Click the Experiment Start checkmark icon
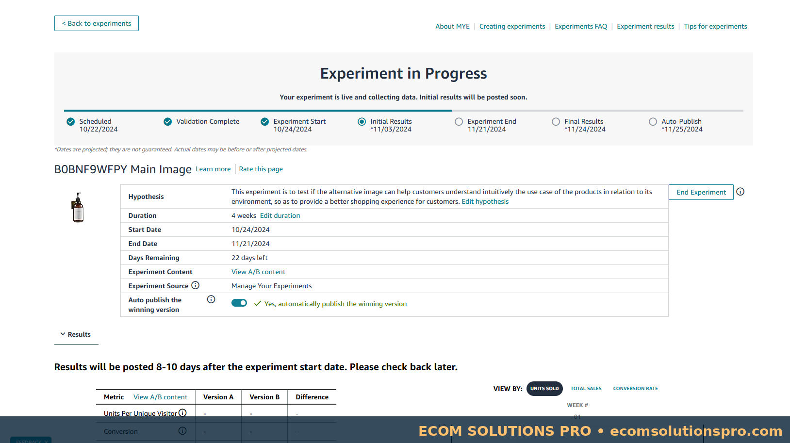The height and width of the screenshot is (443, 790). (x=265, y=122)
